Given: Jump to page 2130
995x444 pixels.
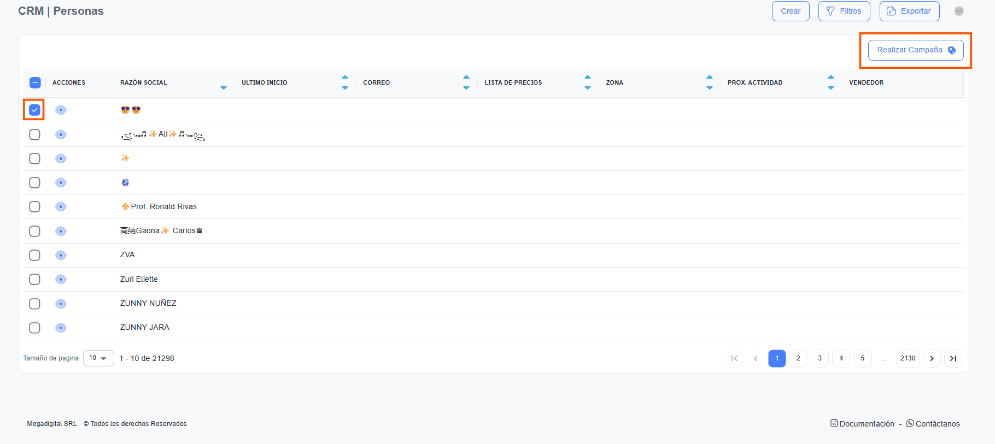Looking at the screenshot, I should coord(908,358).
